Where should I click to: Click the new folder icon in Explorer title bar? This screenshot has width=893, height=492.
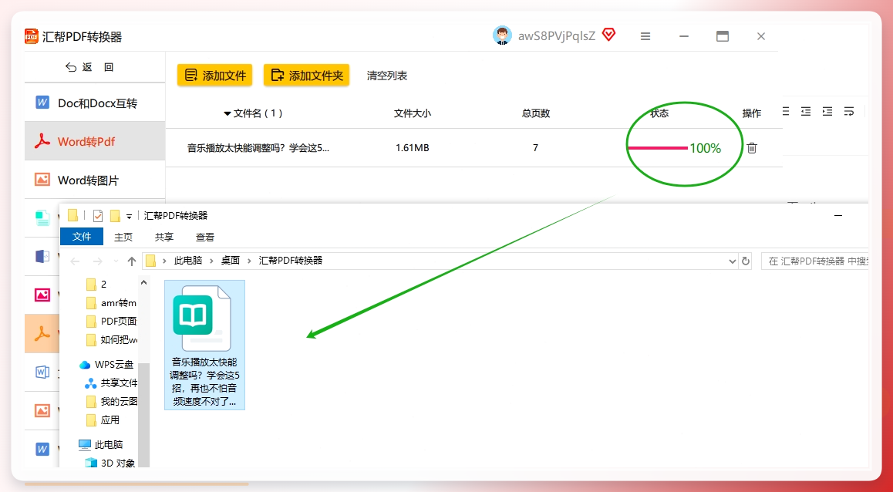tap(115, 216)
